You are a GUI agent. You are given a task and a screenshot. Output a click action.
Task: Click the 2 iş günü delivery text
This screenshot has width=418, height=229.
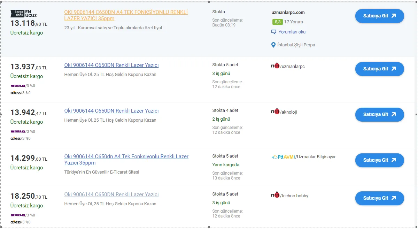tap(221, 119)
